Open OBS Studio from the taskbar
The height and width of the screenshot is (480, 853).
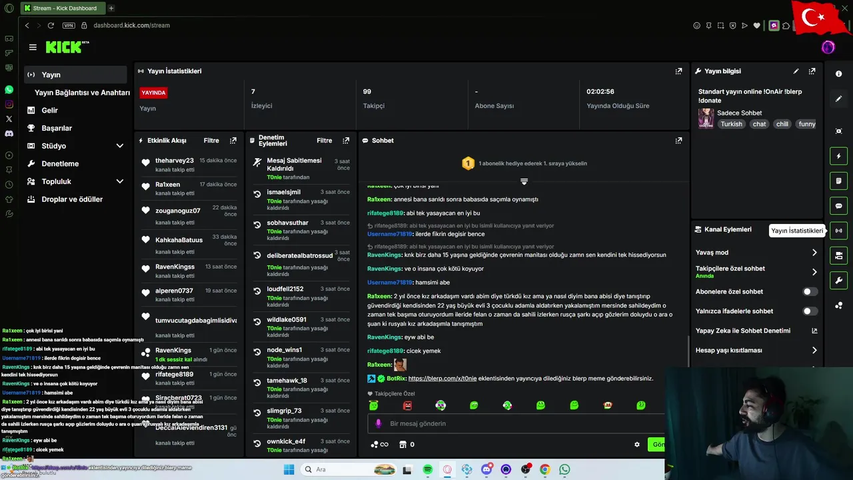[x=525, y=470]
